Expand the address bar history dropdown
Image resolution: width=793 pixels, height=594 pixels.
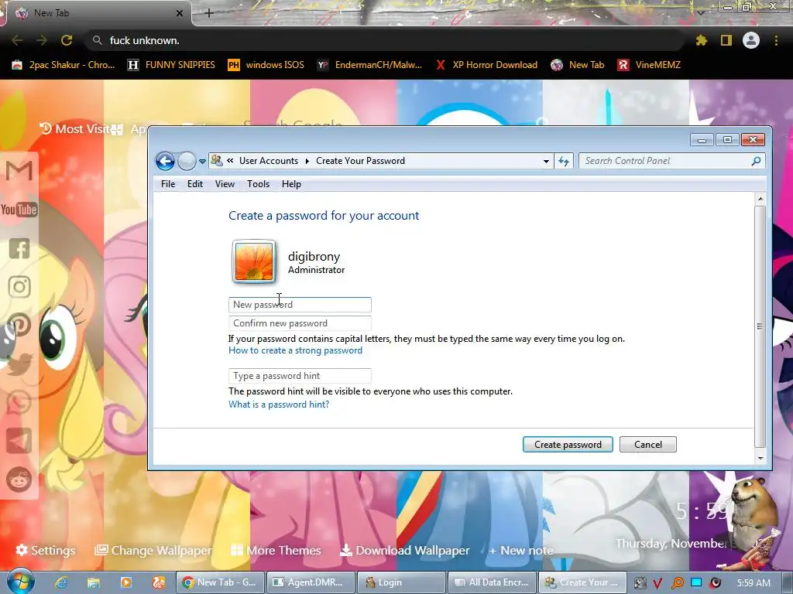tap(546, 161)
